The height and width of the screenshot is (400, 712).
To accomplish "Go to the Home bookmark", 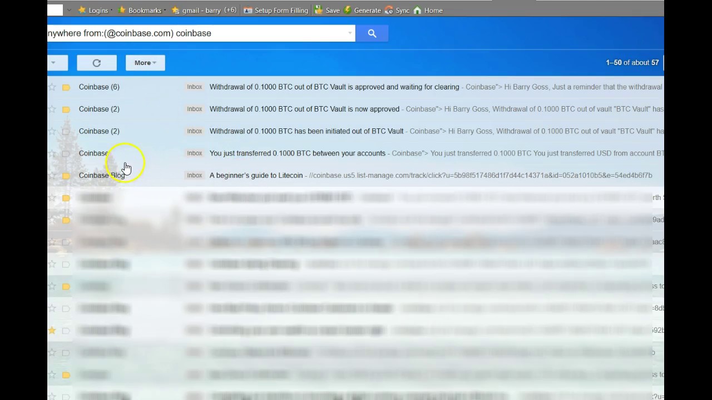I will [428, 11].
